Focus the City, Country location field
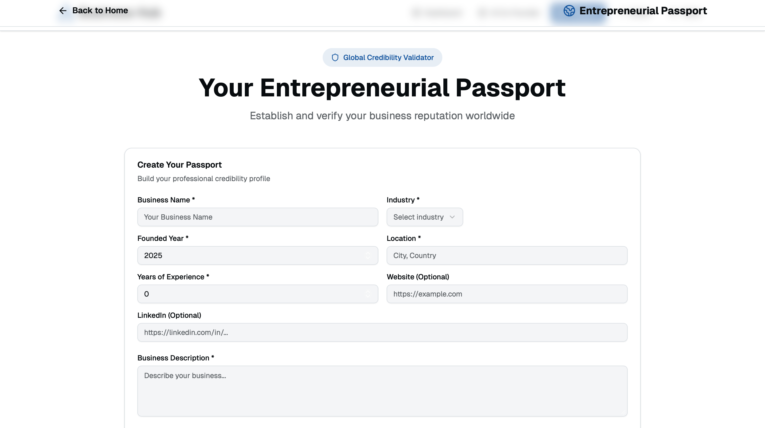The width and height of the screenshot is (765, 428). 507,255
